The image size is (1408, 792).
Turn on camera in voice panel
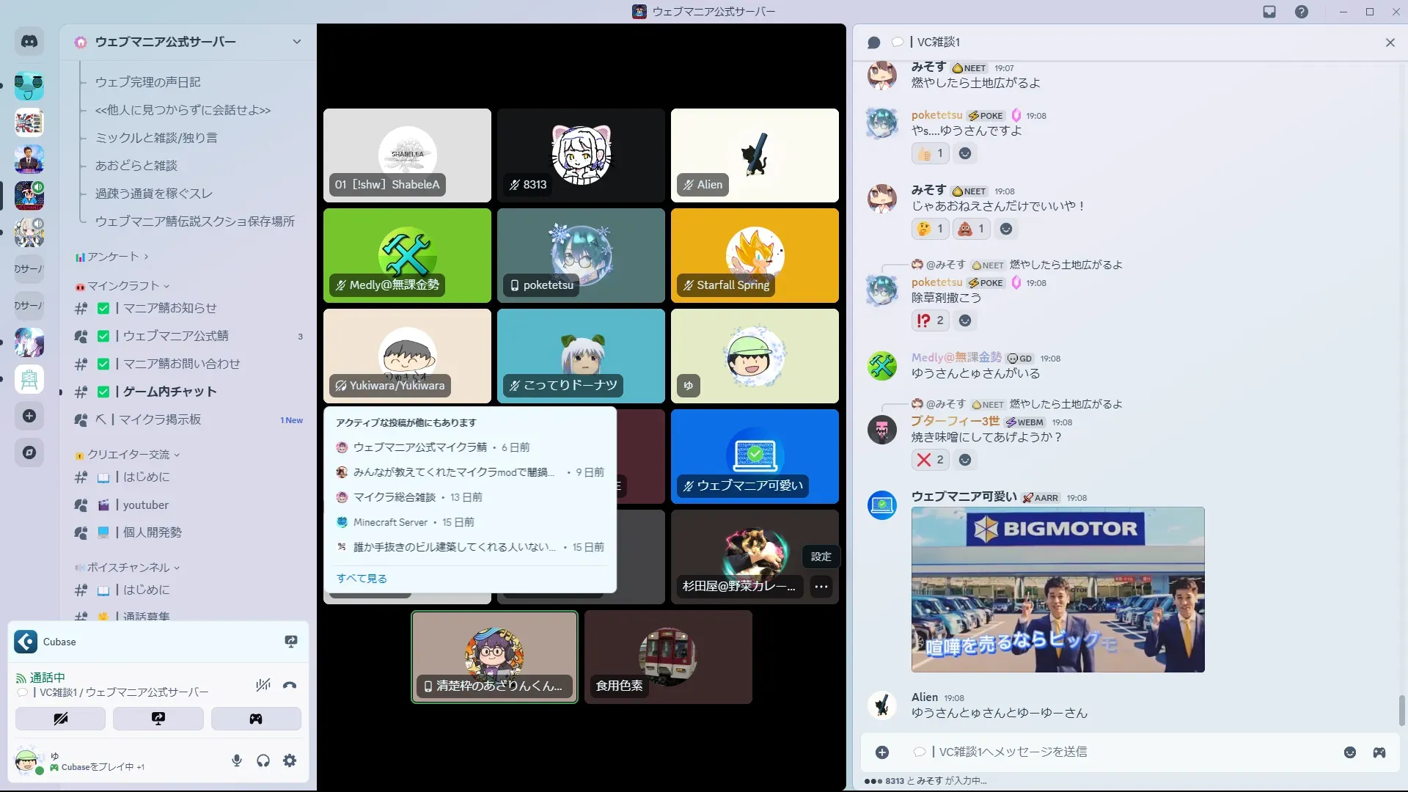pos(60,719)
